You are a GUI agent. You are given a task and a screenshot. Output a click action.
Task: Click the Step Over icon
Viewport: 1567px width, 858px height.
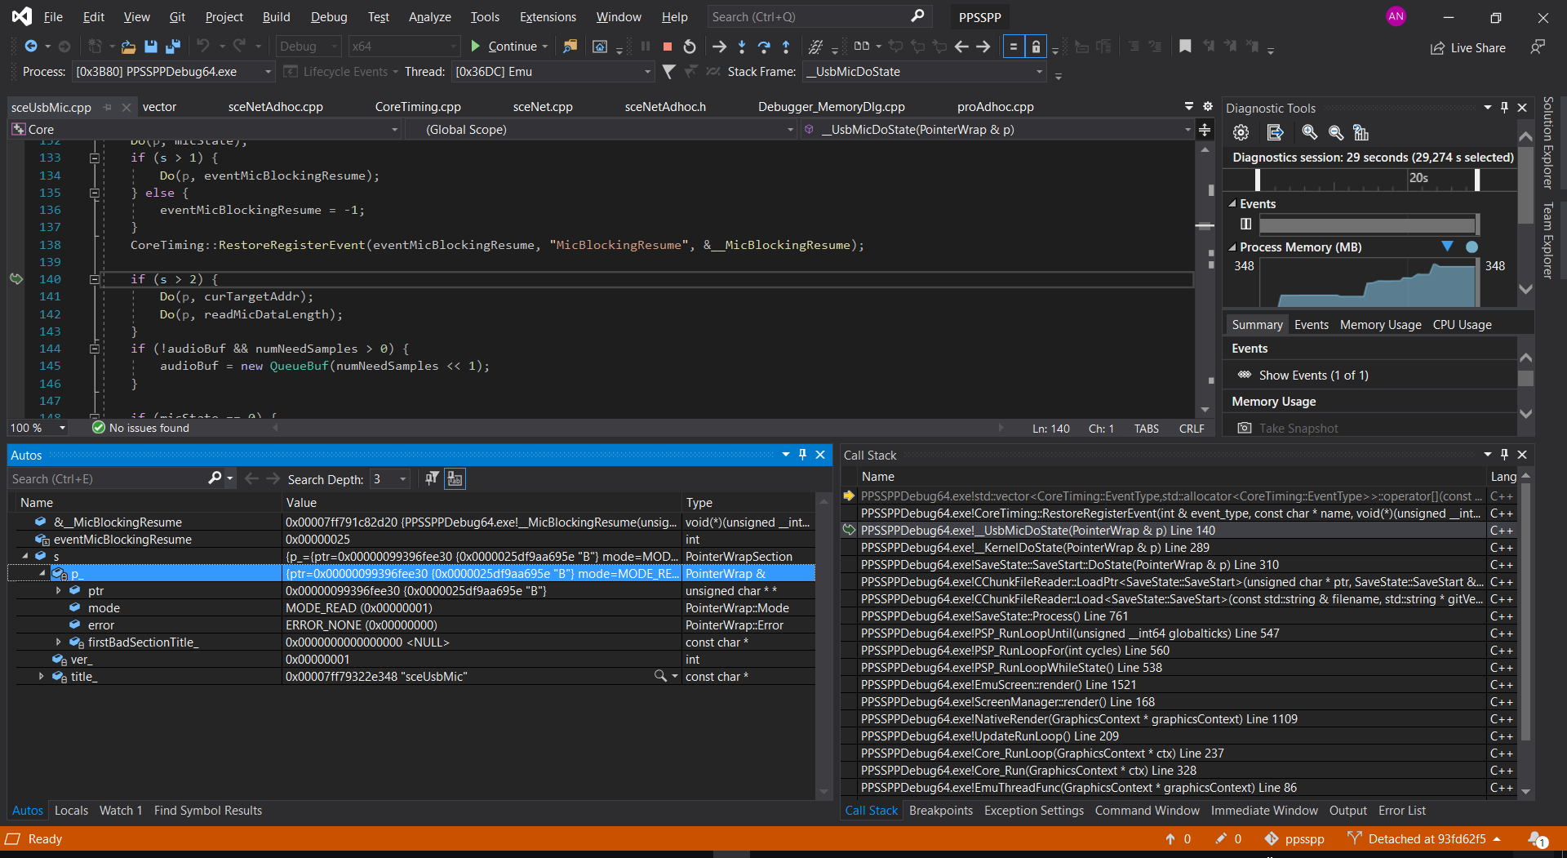pos(765,47)
